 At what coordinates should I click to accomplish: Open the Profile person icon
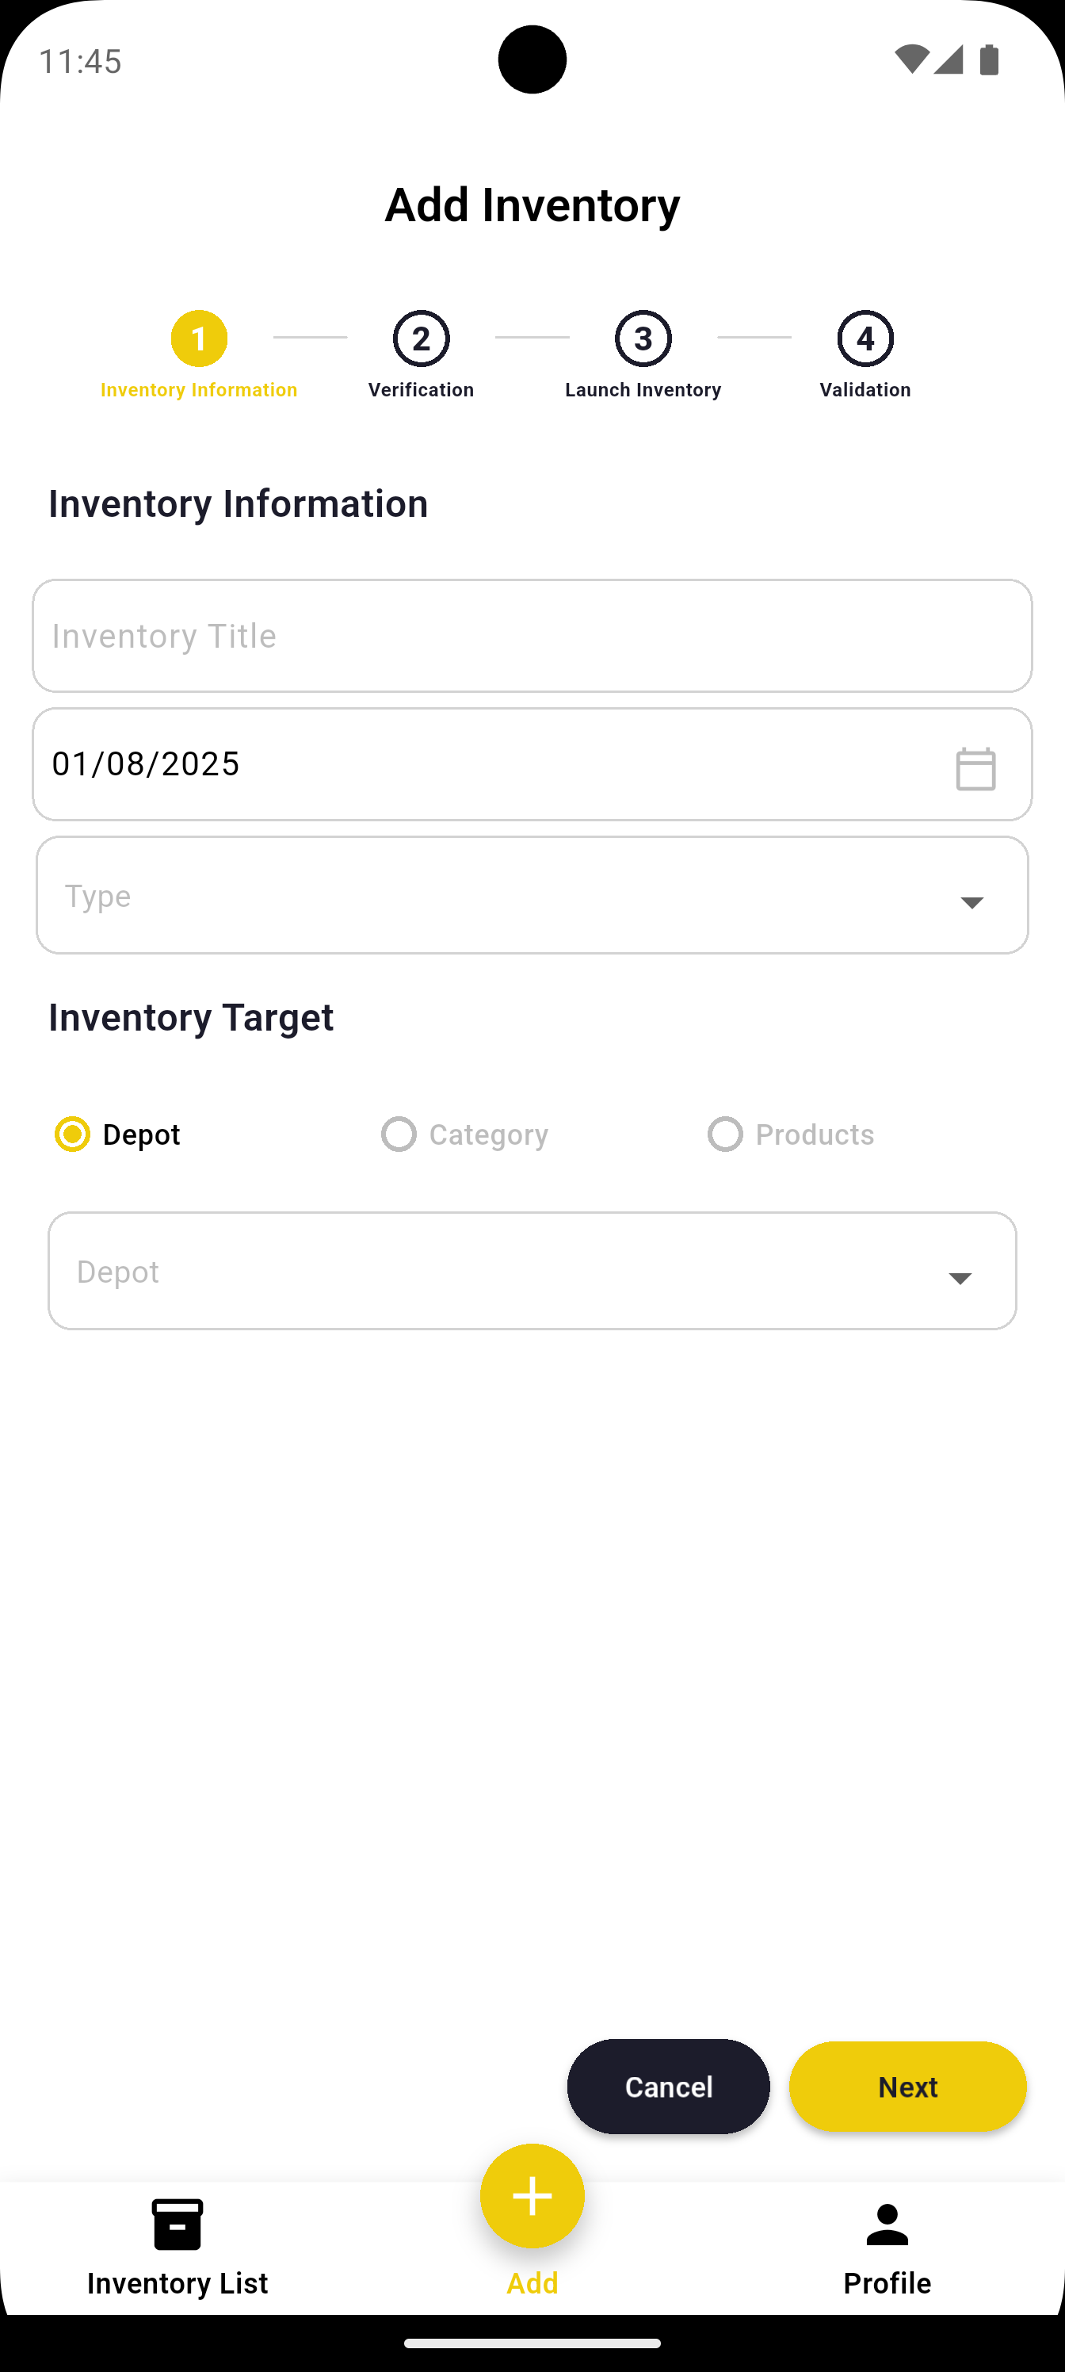coord(887,2225)
